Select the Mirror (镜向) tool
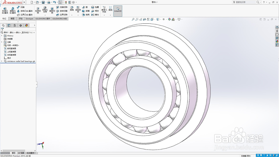The width and height of the screenshot is (279, 157). 95,15
